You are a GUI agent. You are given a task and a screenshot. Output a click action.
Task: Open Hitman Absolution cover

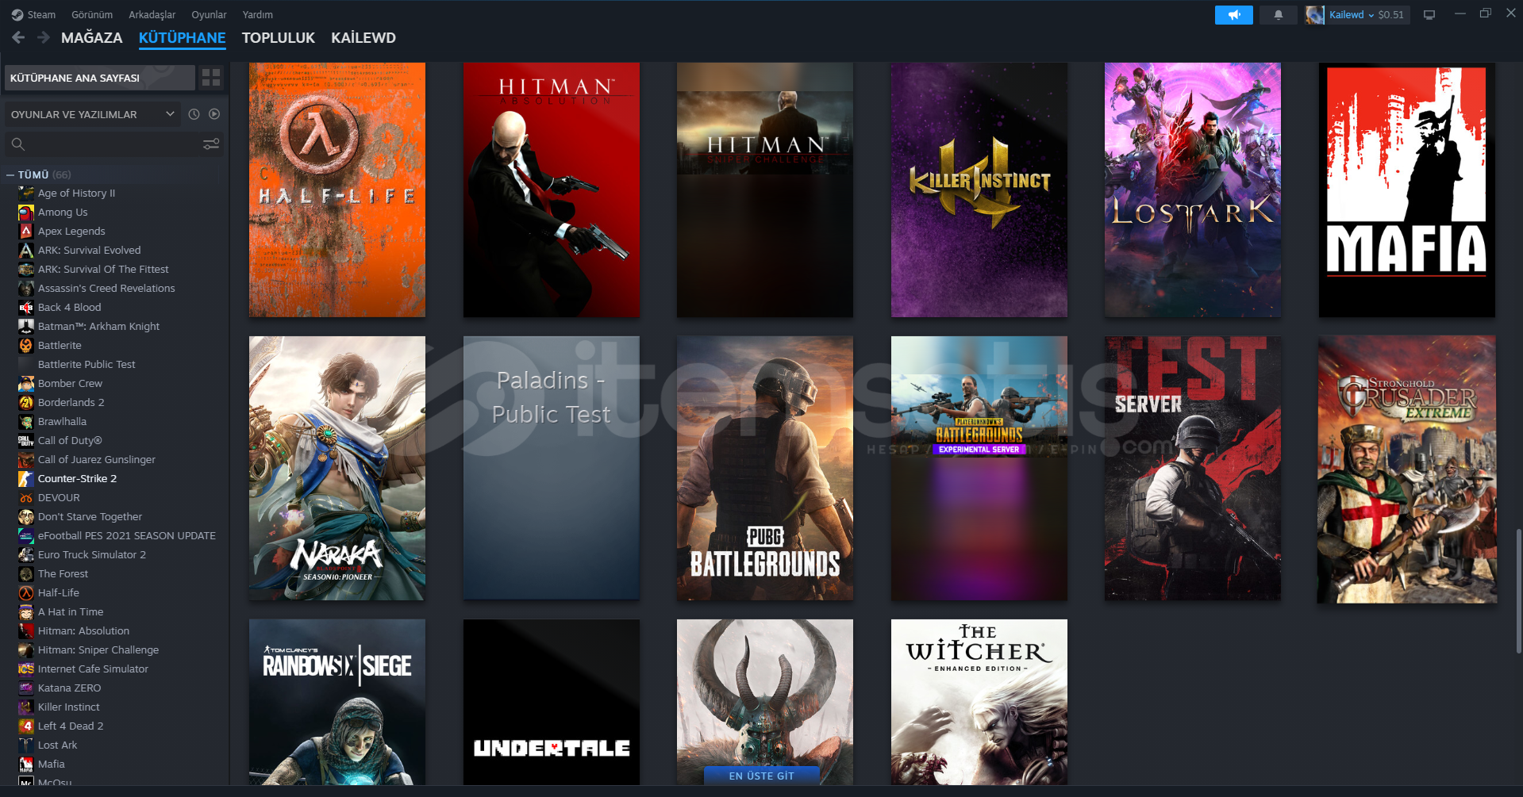click(552, 190)
